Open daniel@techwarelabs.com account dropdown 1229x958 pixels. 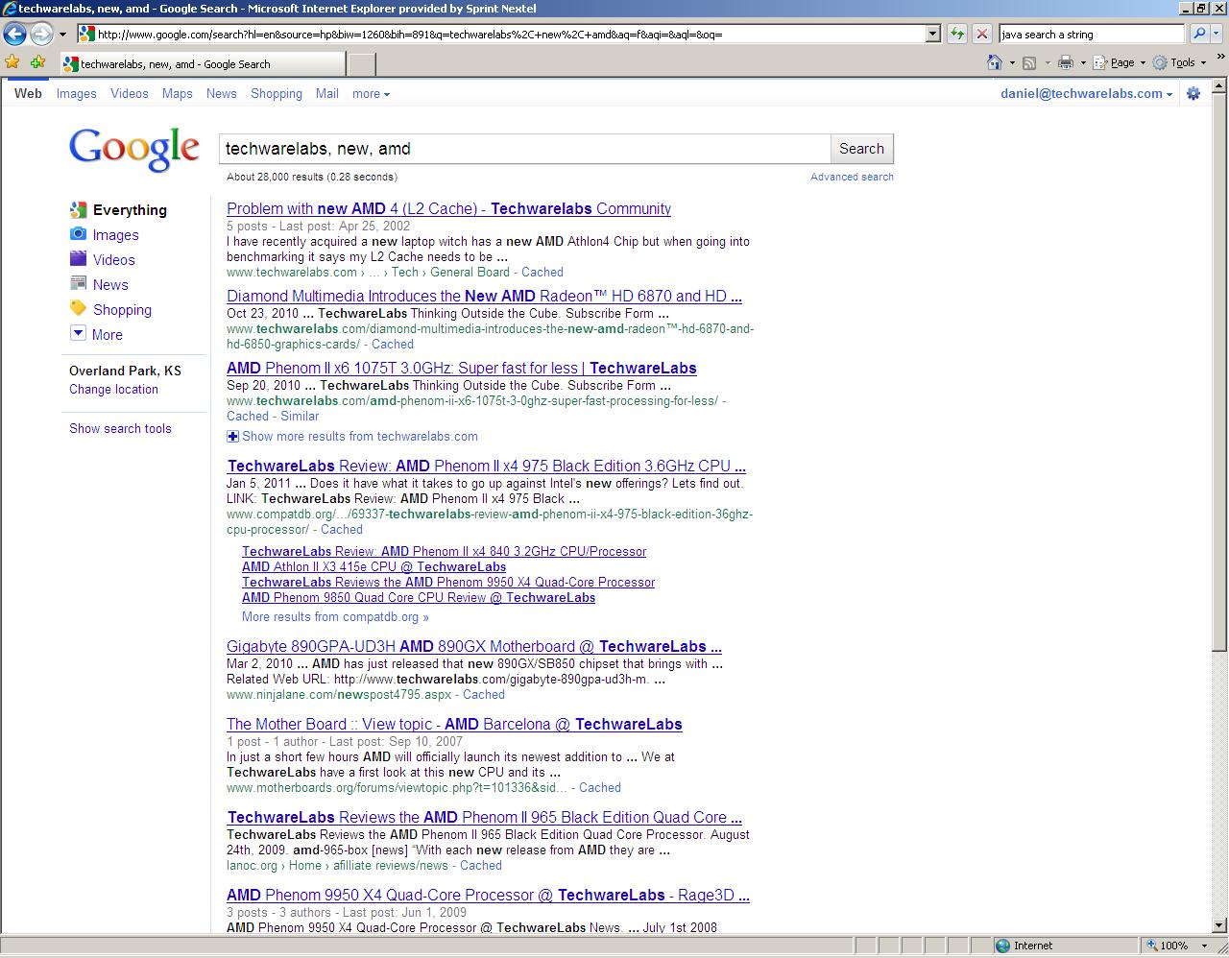pos(1086,93)
